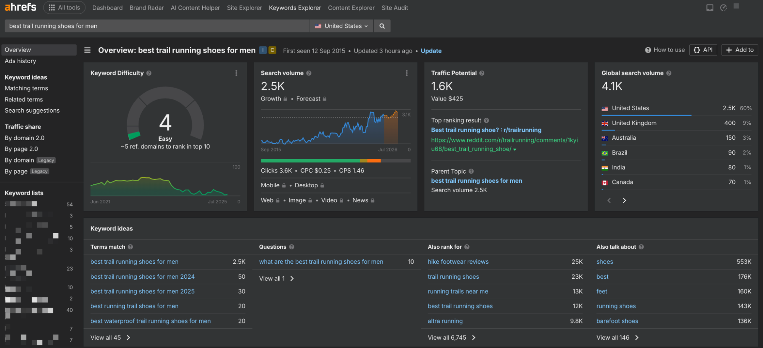Open Content Explorer
This screenshot has width=763, height=348.
pos(351,8)
